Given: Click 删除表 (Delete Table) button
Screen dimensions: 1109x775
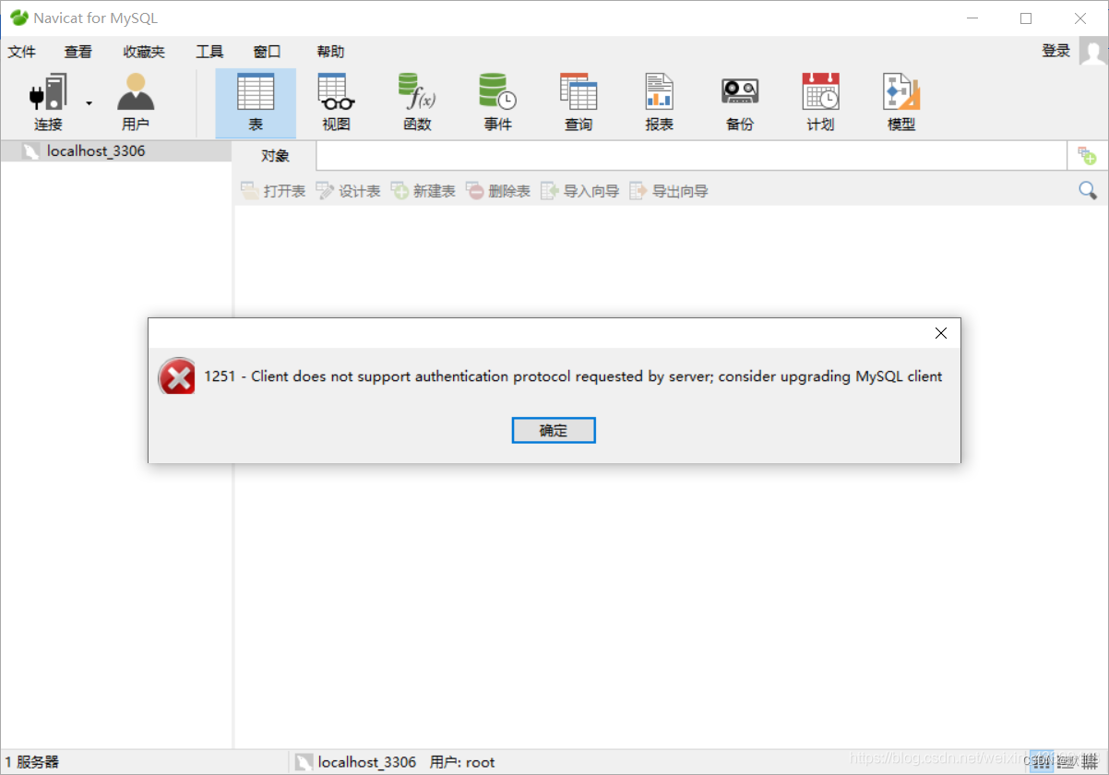Looking at the screenshot, I should (x=498, y=191).
